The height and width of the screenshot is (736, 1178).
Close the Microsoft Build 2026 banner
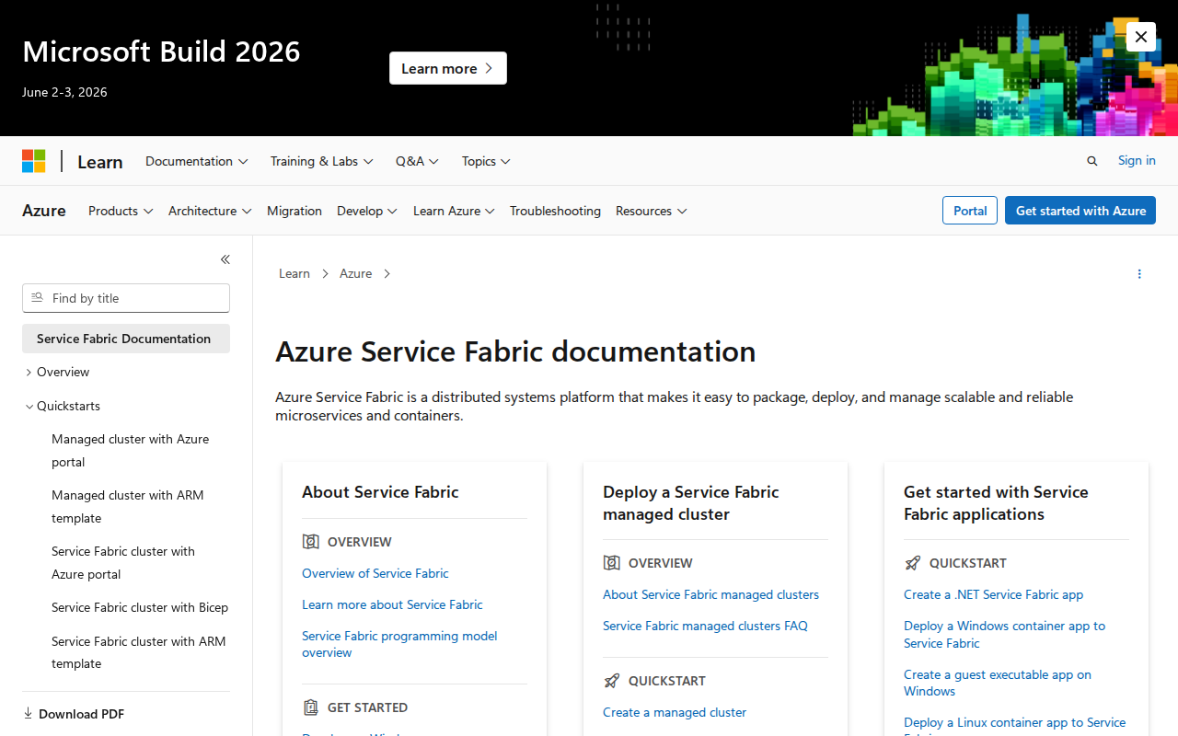[1141, 37]
